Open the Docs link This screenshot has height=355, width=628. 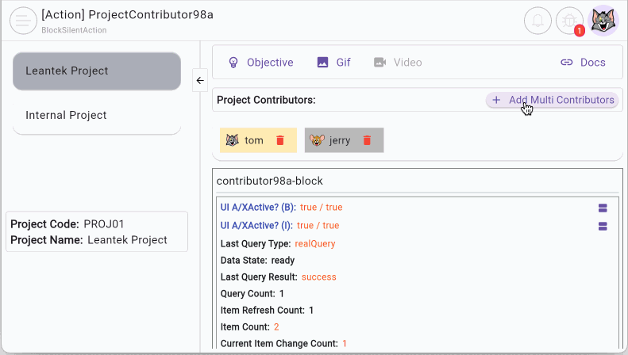coord(583,63)
